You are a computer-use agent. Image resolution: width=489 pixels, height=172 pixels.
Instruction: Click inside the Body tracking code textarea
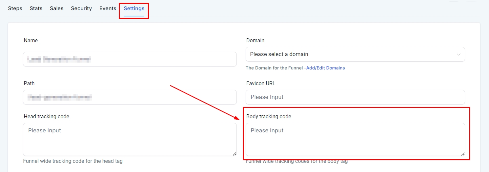click(355, 139)
